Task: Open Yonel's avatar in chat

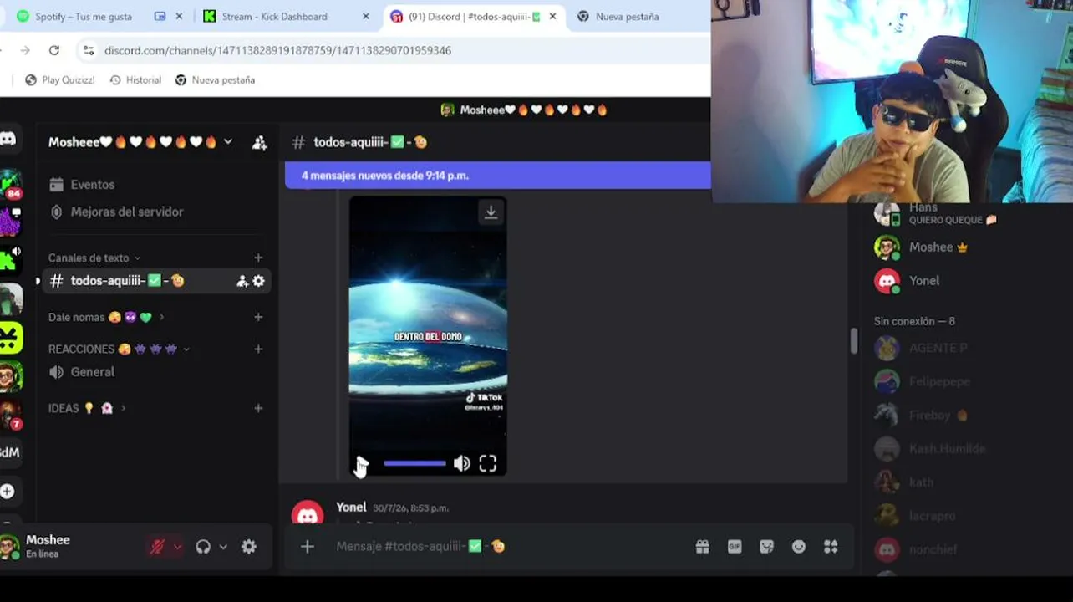Action: click(308, 513)
